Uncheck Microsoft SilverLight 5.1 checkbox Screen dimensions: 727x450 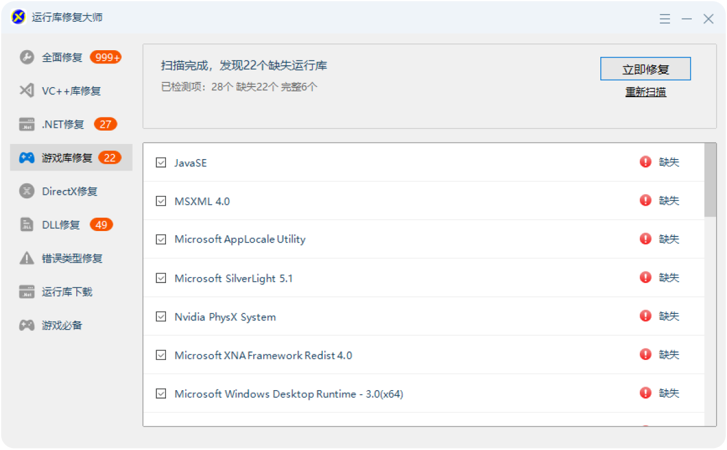point(161,278)
